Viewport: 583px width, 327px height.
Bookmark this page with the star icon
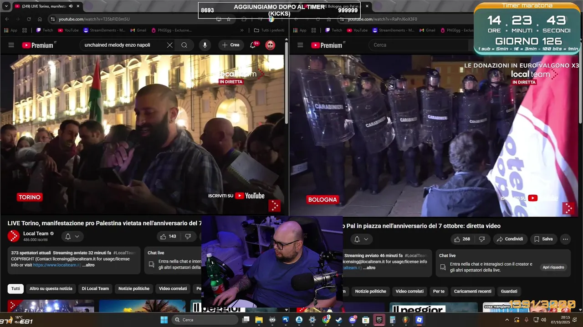(229, 19)
